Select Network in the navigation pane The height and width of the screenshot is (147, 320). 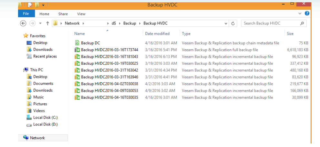click(37, 138)
